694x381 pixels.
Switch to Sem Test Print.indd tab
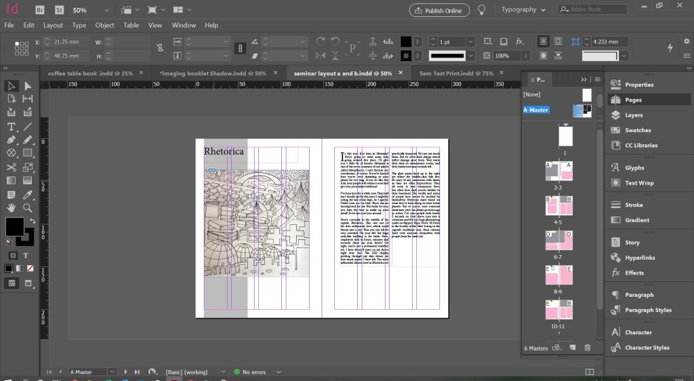click(455, 73)
